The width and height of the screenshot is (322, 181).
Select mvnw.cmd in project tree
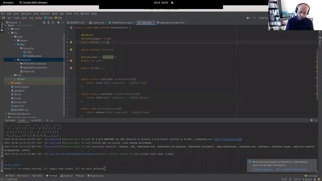click(x=19, y=102)
